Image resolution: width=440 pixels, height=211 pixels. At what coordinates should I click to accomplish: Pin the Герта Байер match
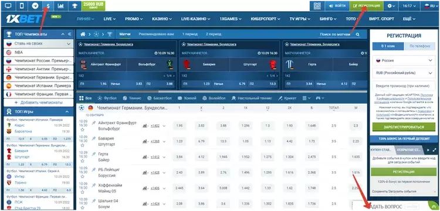coord(94,154)
